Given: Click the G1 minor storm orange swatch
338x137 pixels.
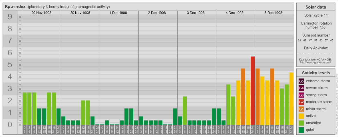Looking at the screenshot, I should pos(301,109).
